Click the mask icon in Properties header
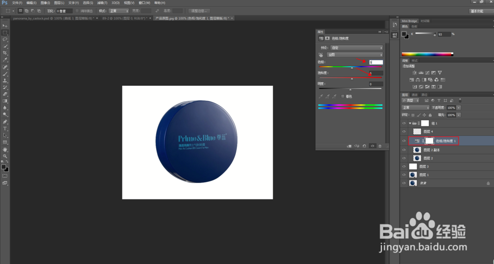This screenshot has height=264, width=494. 328,38
